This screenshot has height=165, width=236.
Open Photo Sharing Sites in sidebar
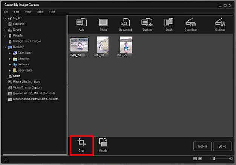point(26,82)
